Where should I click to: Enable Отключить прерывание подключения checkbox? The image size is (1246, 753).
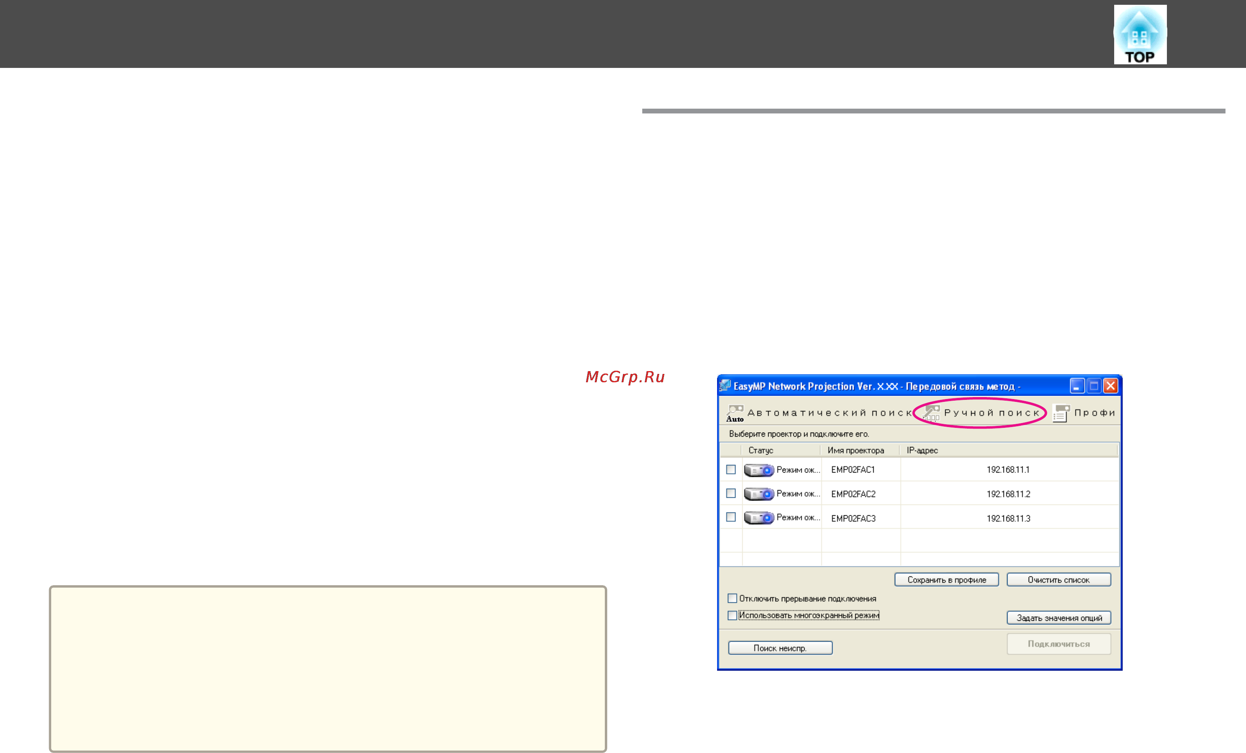732,598
